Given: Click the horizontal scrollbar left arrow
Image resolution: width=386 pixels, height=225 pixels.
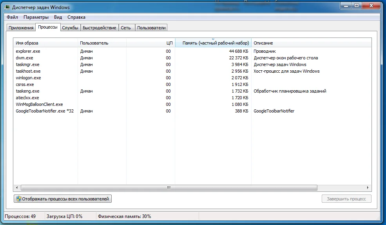Looking at the screenshot, I should [x=17, y=188].
